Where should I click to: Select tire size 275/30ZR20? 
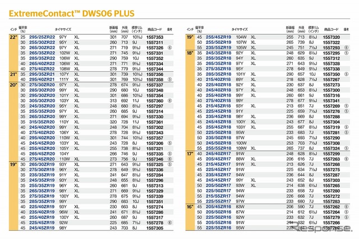click(x=42, y=85)
